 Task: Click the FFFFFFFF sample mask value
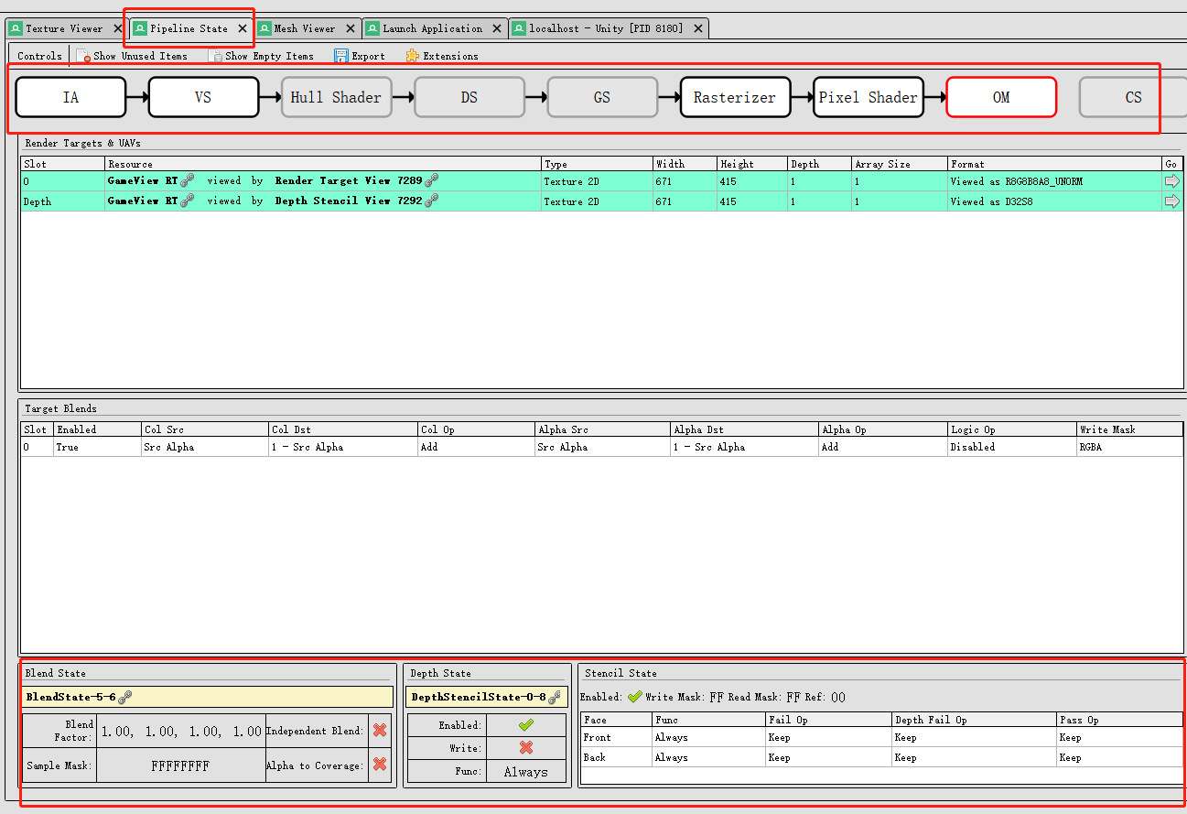point(180,765)
